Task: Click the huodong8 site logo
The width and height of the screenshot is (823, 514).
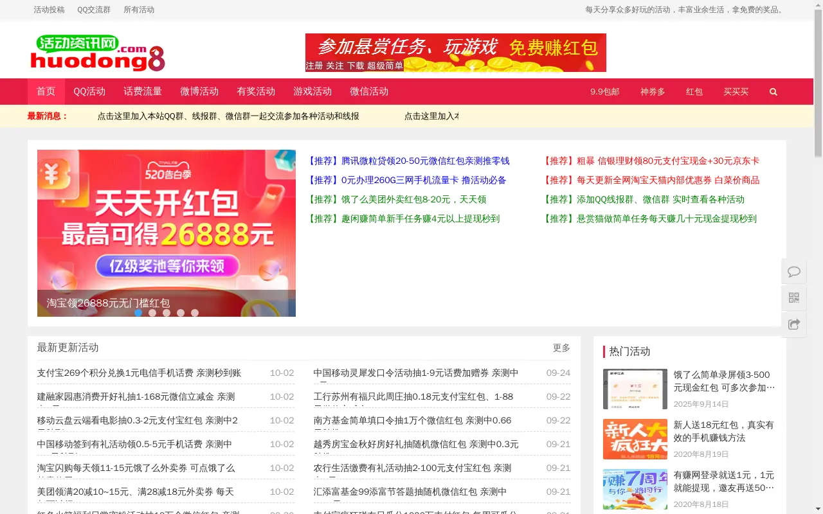Action: [98, 53]
